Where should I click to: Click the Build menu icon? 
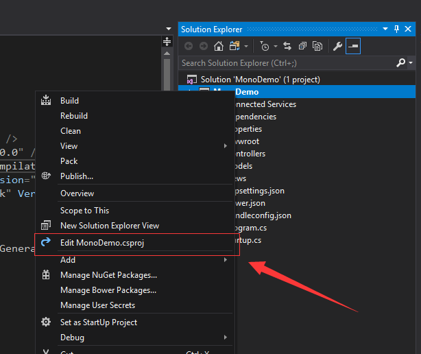pos(46,100)
